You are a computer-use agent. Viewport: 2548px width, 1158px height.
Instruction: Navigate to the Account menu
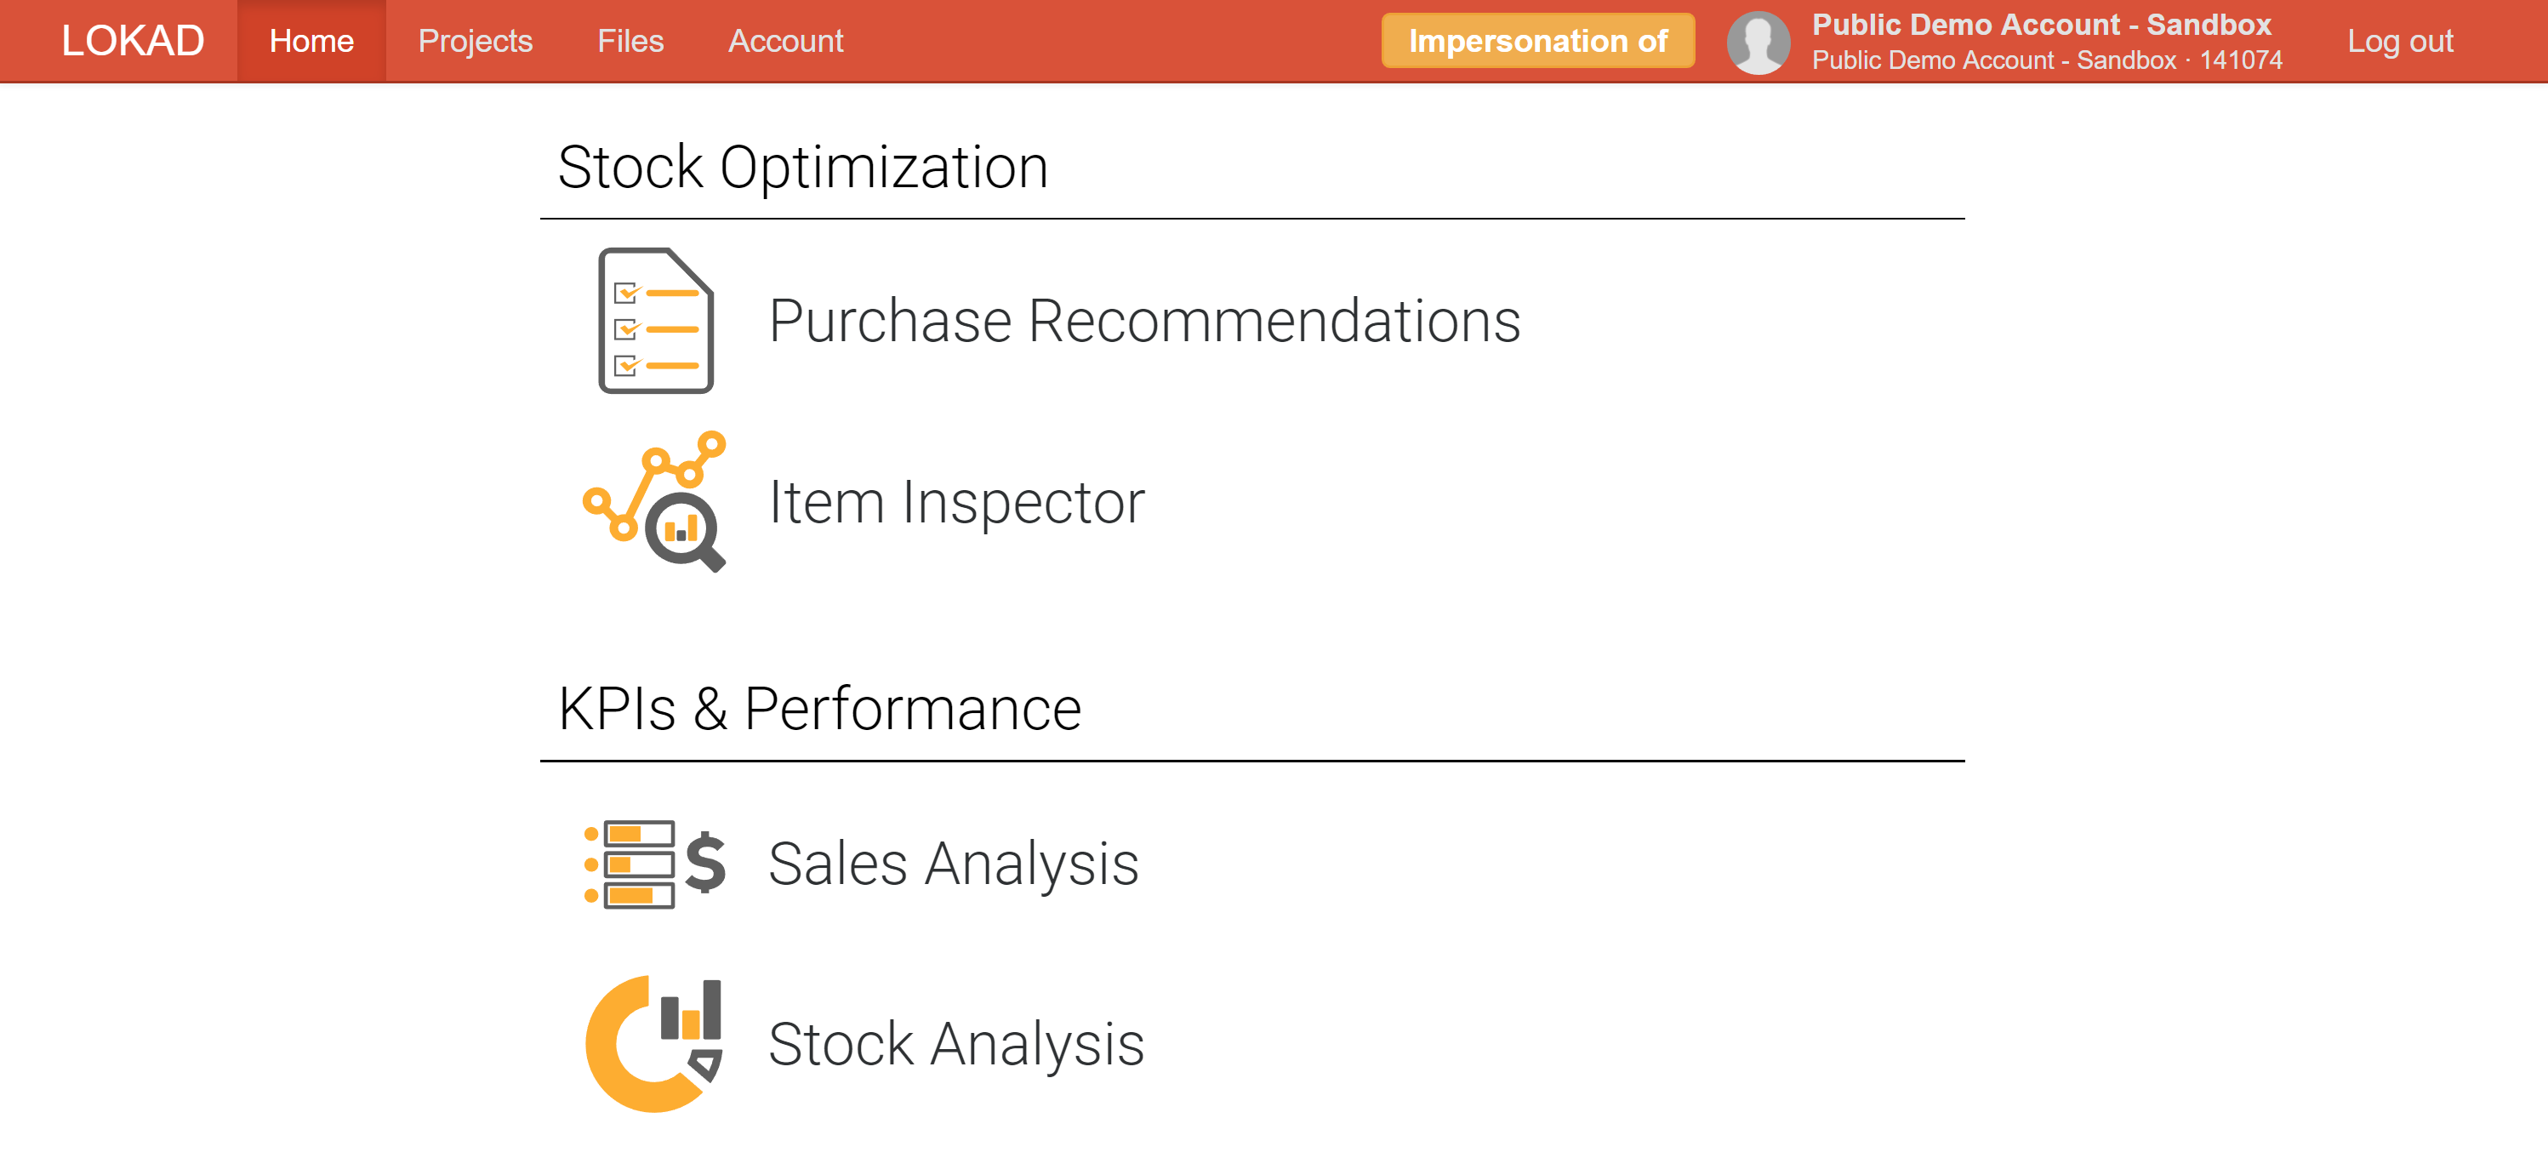coord(785,41)
